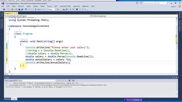Collapse the namespace ConsoleApplication1 block
This screenshot has height=102, width=182.
click(8, 26)
